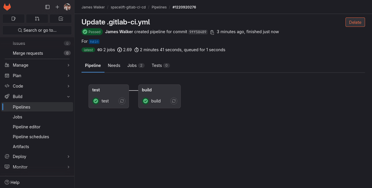
Task: Click the green Passed status badge
Action: coord(92,32)
